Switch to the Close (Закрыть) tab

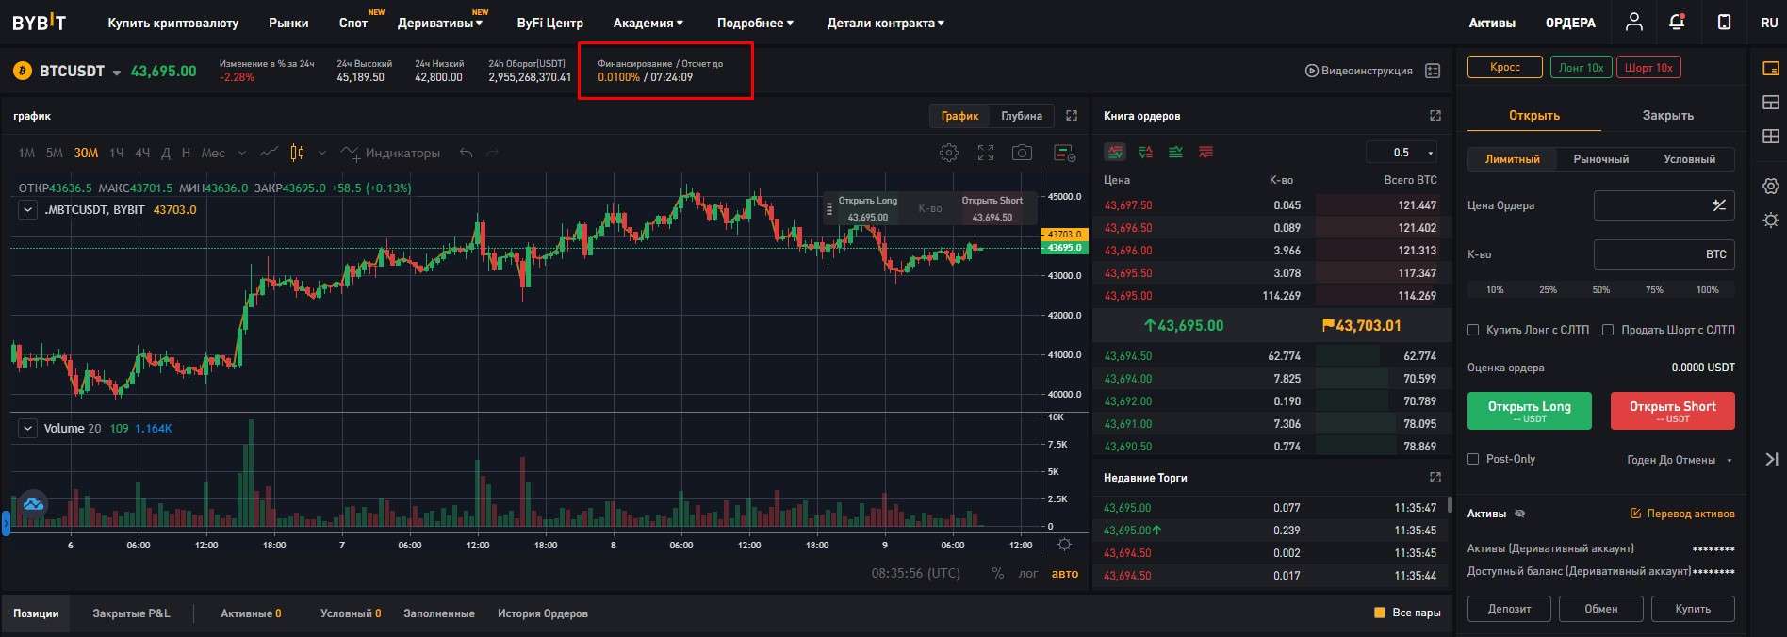[x=1667, y=115]
